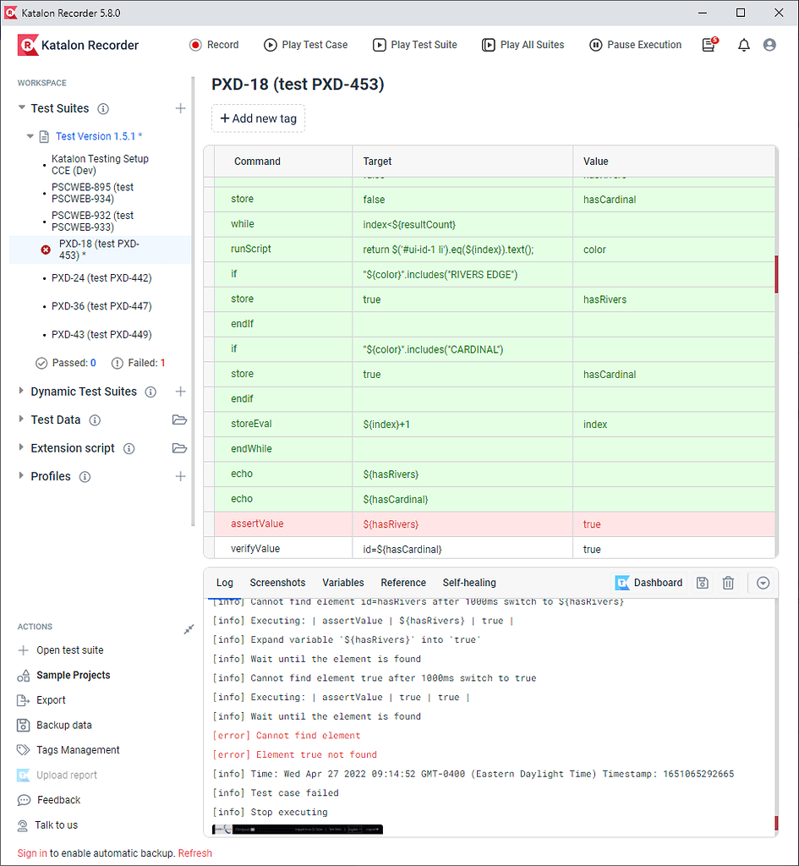Open the Variables tab
Screen dimensions: 799x866
pyautogui.click(x=343, y=583)
